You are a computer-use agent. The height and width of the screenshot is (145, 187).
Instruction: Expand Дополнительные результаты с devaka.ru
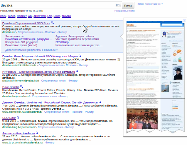[32, 50]
